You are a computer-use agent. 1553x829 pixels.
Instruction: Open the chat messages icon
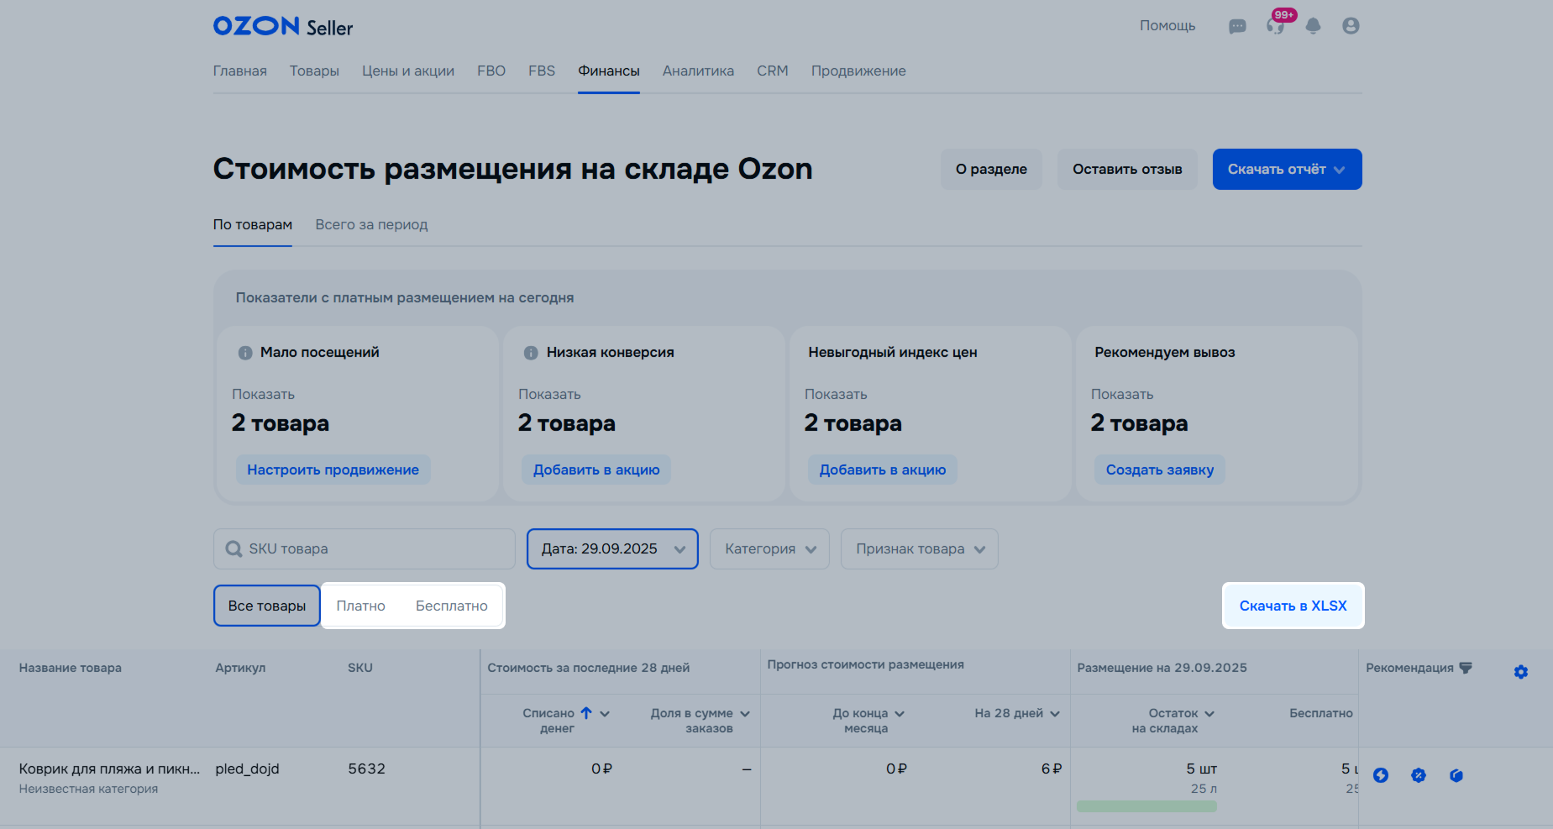pyautogui.click(x=1237, y=27)
